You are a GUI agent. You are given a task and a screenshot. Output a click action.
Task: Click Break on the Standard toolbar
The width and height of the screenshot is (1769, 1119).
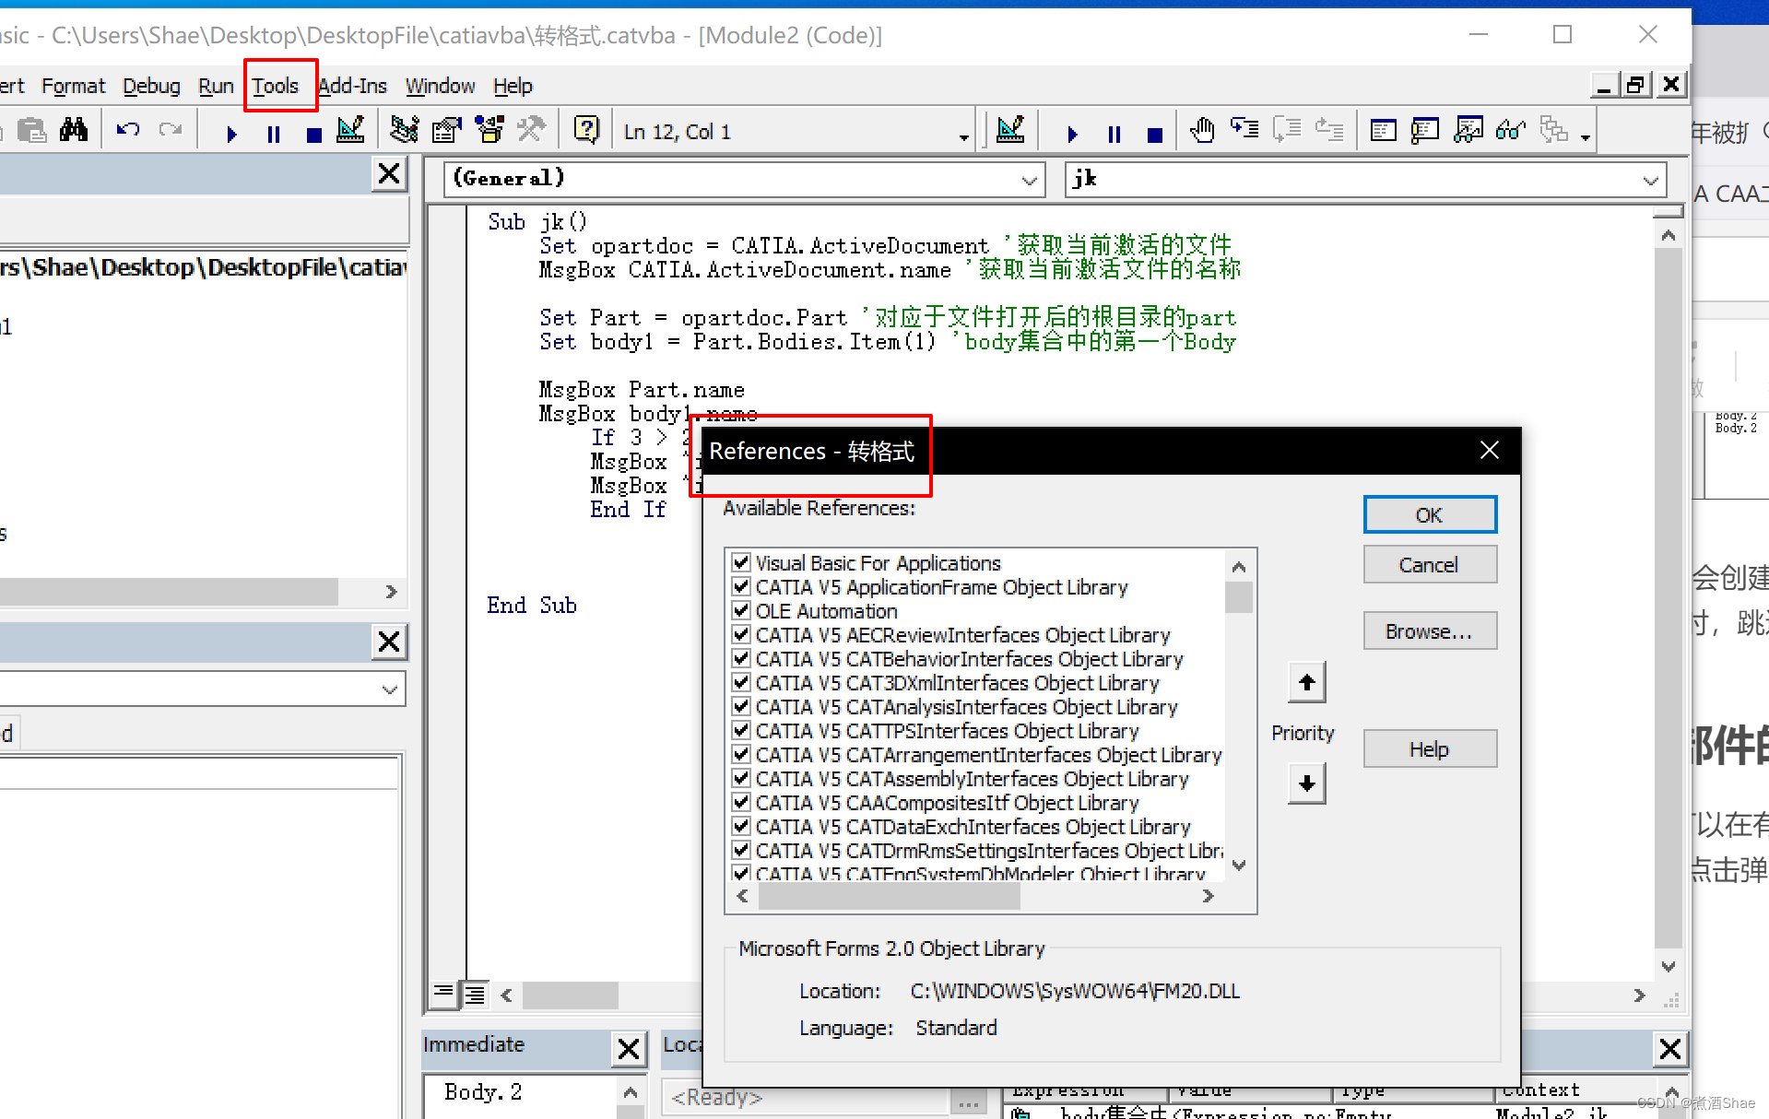pos(274,134)
